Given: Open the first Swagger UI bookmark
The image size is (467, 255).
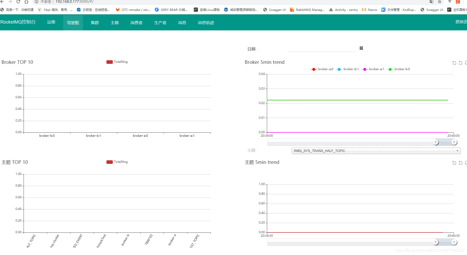Looking at the screenshot, I should click(275, 10).
